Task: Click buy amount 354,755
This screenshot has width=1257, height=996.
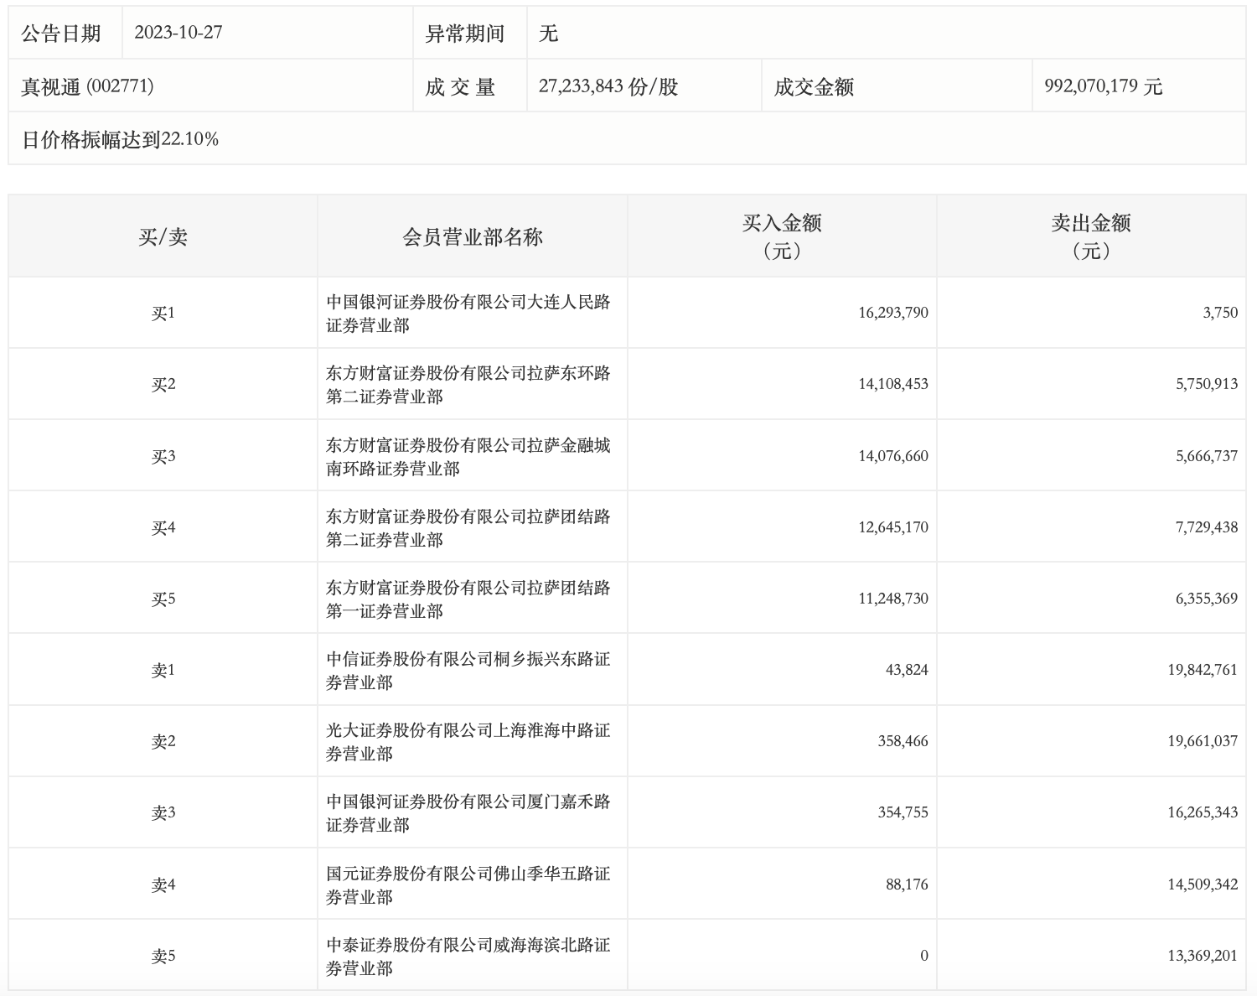Action: (x=903, y=812)
